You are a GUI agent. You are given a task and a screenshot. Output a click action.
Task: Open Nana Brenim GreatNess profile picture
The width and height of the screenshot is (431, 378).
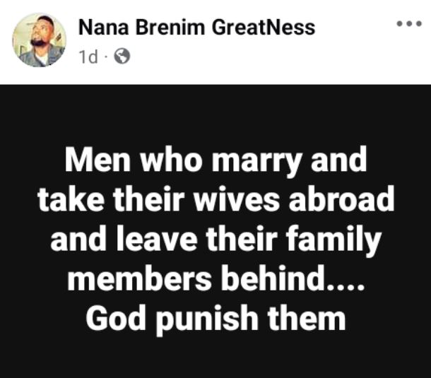pyautogui.click(x=40, y=40)
